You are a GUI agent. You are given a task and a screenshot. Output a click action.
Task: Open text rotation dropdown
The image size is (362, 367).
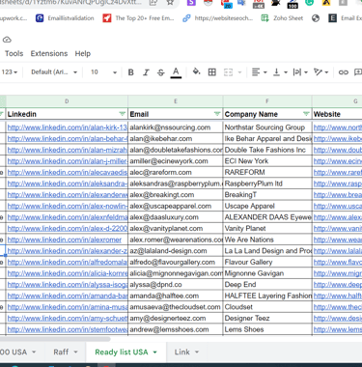320,72
